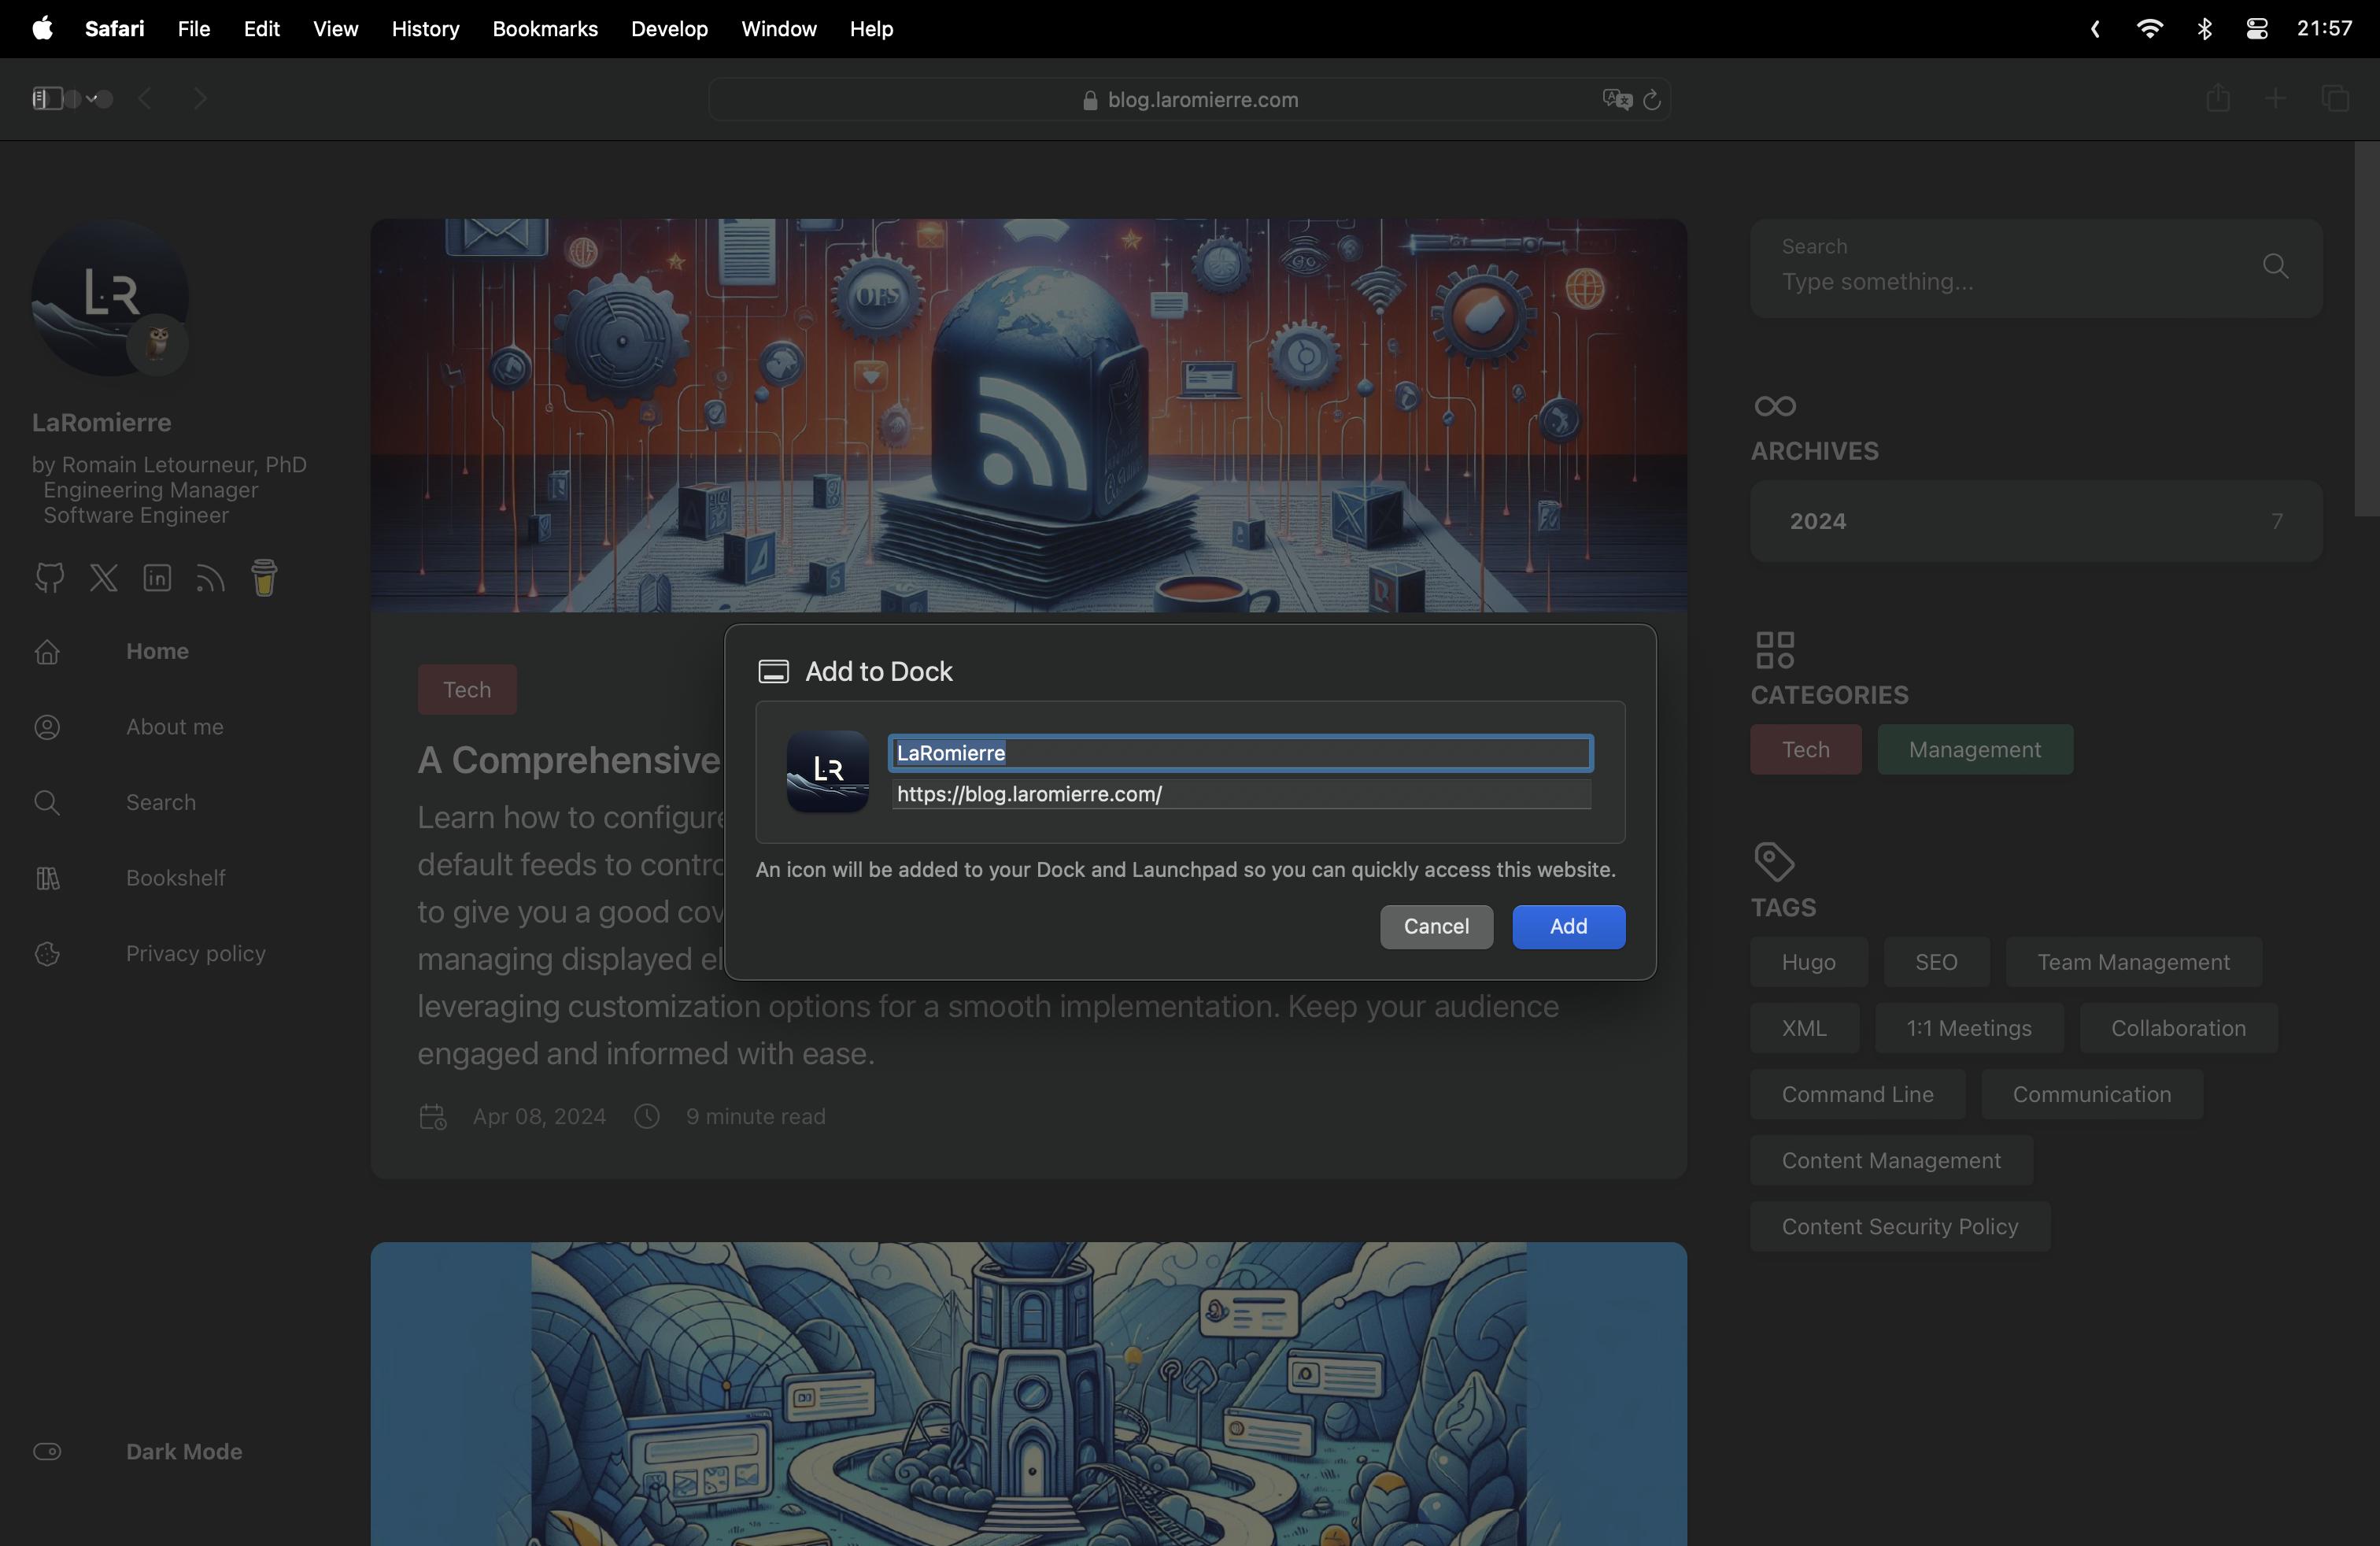Cancel the Add to Dock dialog
This screenshot has height=1546, width=2380.
coord(1436,926)
